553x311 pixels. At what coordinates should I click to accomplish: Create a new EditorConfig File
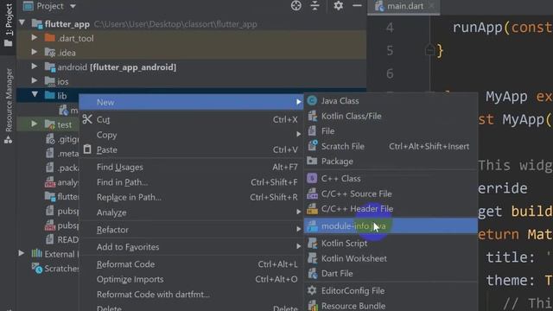391,291
